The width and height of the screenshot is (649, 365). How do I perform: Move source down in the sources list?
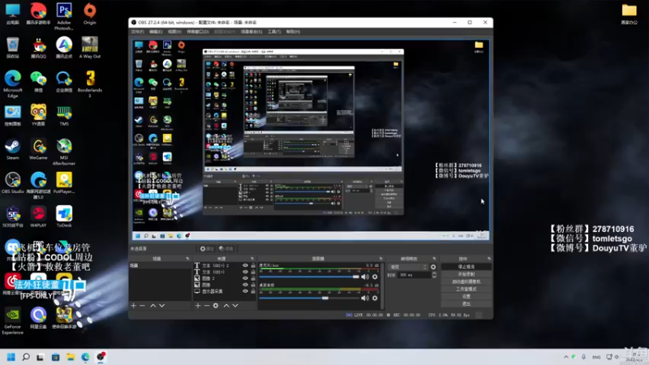235,306
